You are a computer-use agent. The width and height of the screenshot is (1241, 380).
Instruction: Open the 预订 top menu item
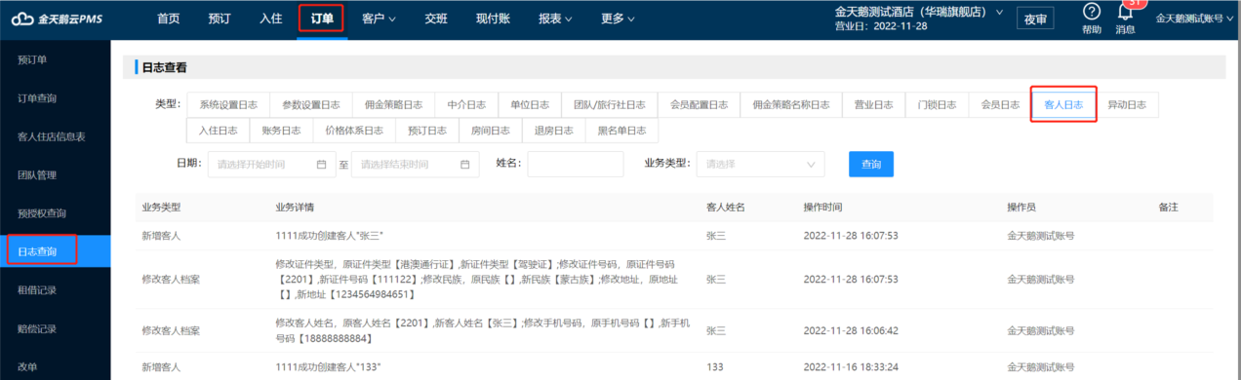220,19
